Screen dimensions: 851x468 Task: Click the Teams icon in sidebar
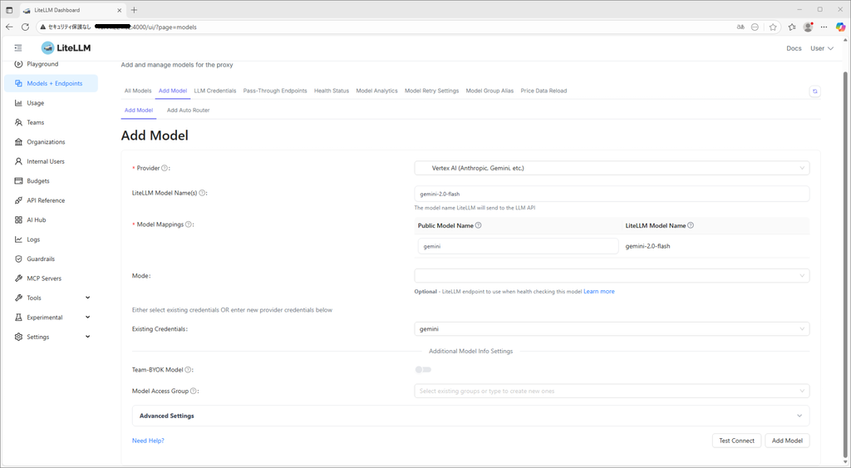(18, 122)
